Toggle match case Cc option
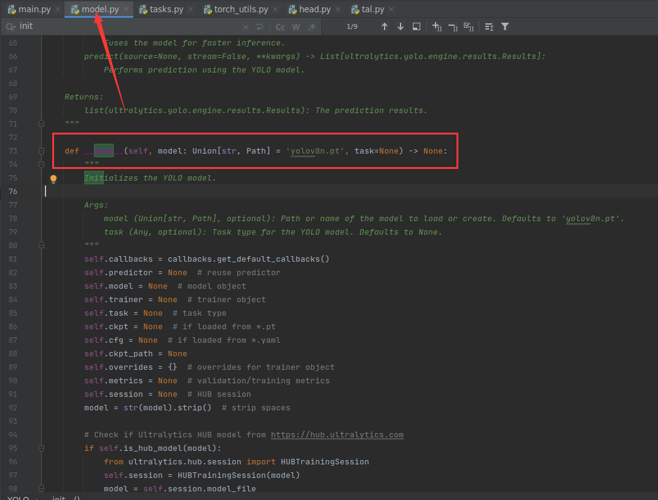The height and width of the screenshot is (500, 658). point(280,26)
